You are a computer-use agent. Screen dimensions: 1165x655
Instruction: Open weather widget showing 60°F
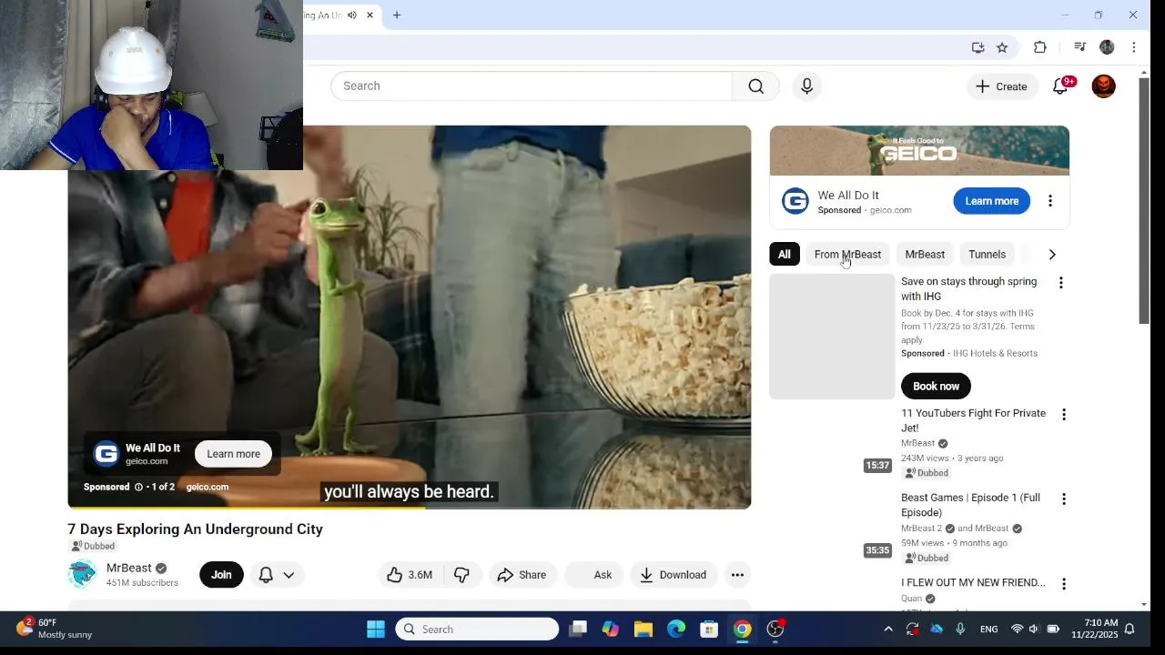tap(55, 629)
